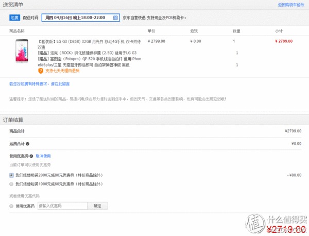Choose the 使用优惠码 radio button
309x236 pixels.
tap(11, 206)
